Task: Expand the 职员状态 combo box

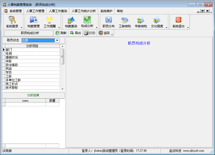Action: (57, 40)
